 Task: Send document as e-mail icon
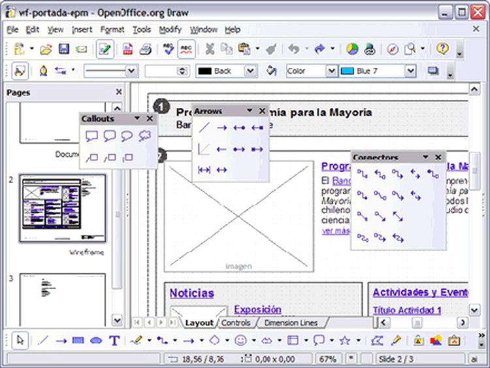[x=82, y=50]
